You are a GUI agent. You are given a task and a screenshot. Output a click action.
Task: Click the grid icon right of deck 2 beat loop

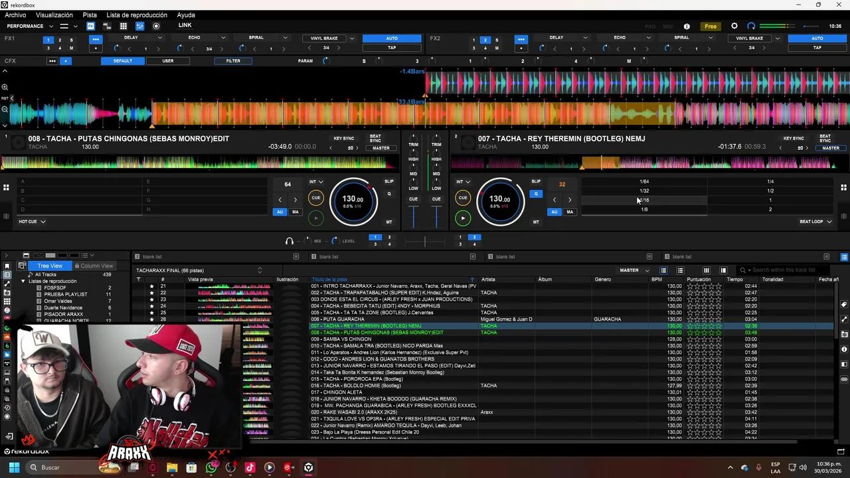pos(843,188)
